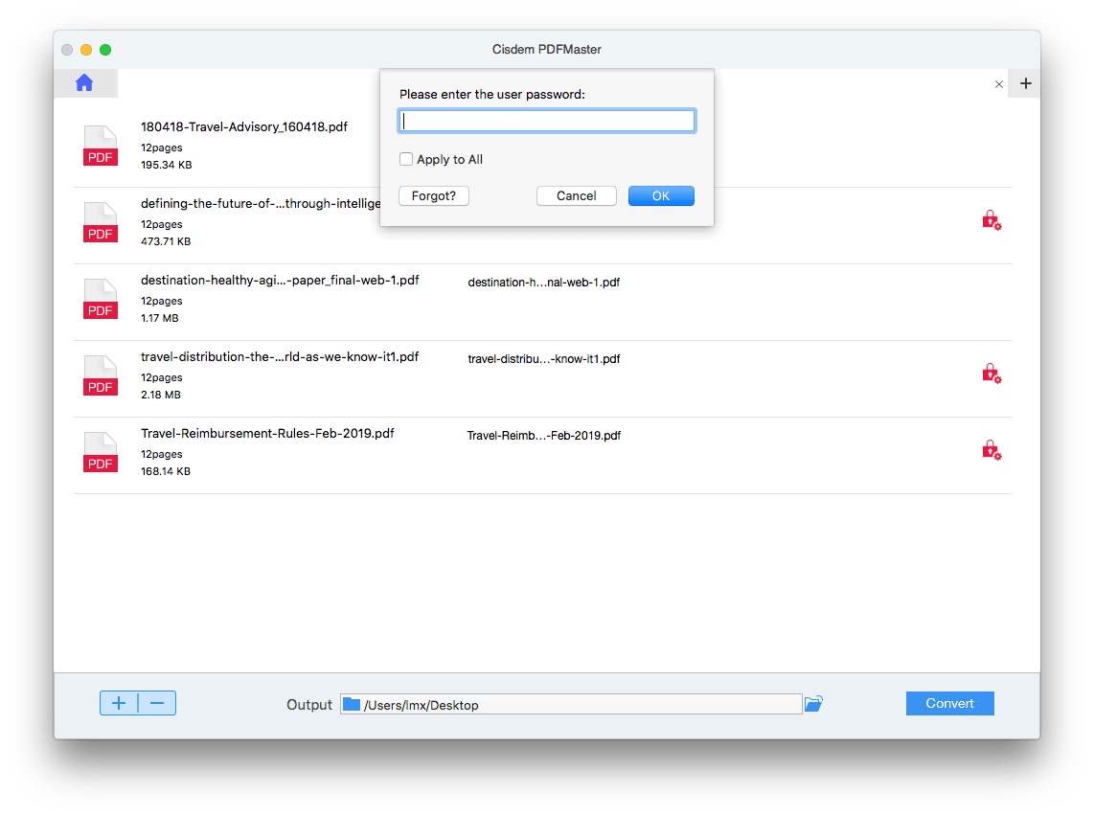Image resolution: width=1094 pixels, height=816 pixels.
Task: Click the lock icon for the Travel-Reimbursement-Rules PDF
Action: tap(991, 449)
